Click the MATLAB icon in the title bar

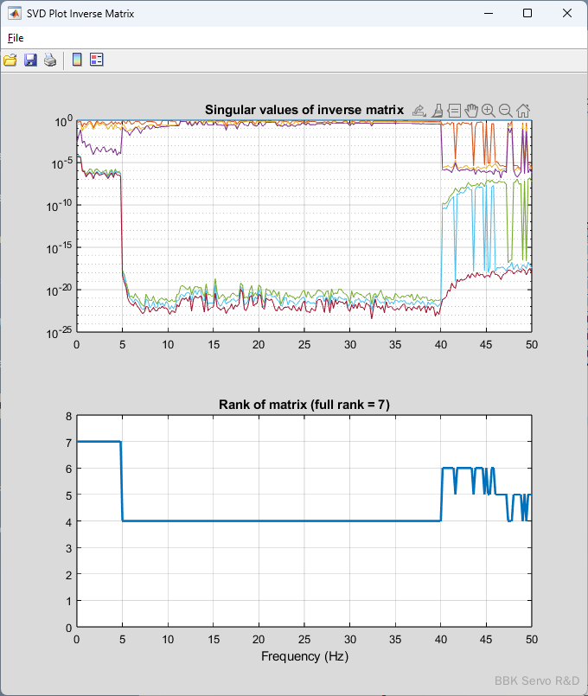click(14, 14)
